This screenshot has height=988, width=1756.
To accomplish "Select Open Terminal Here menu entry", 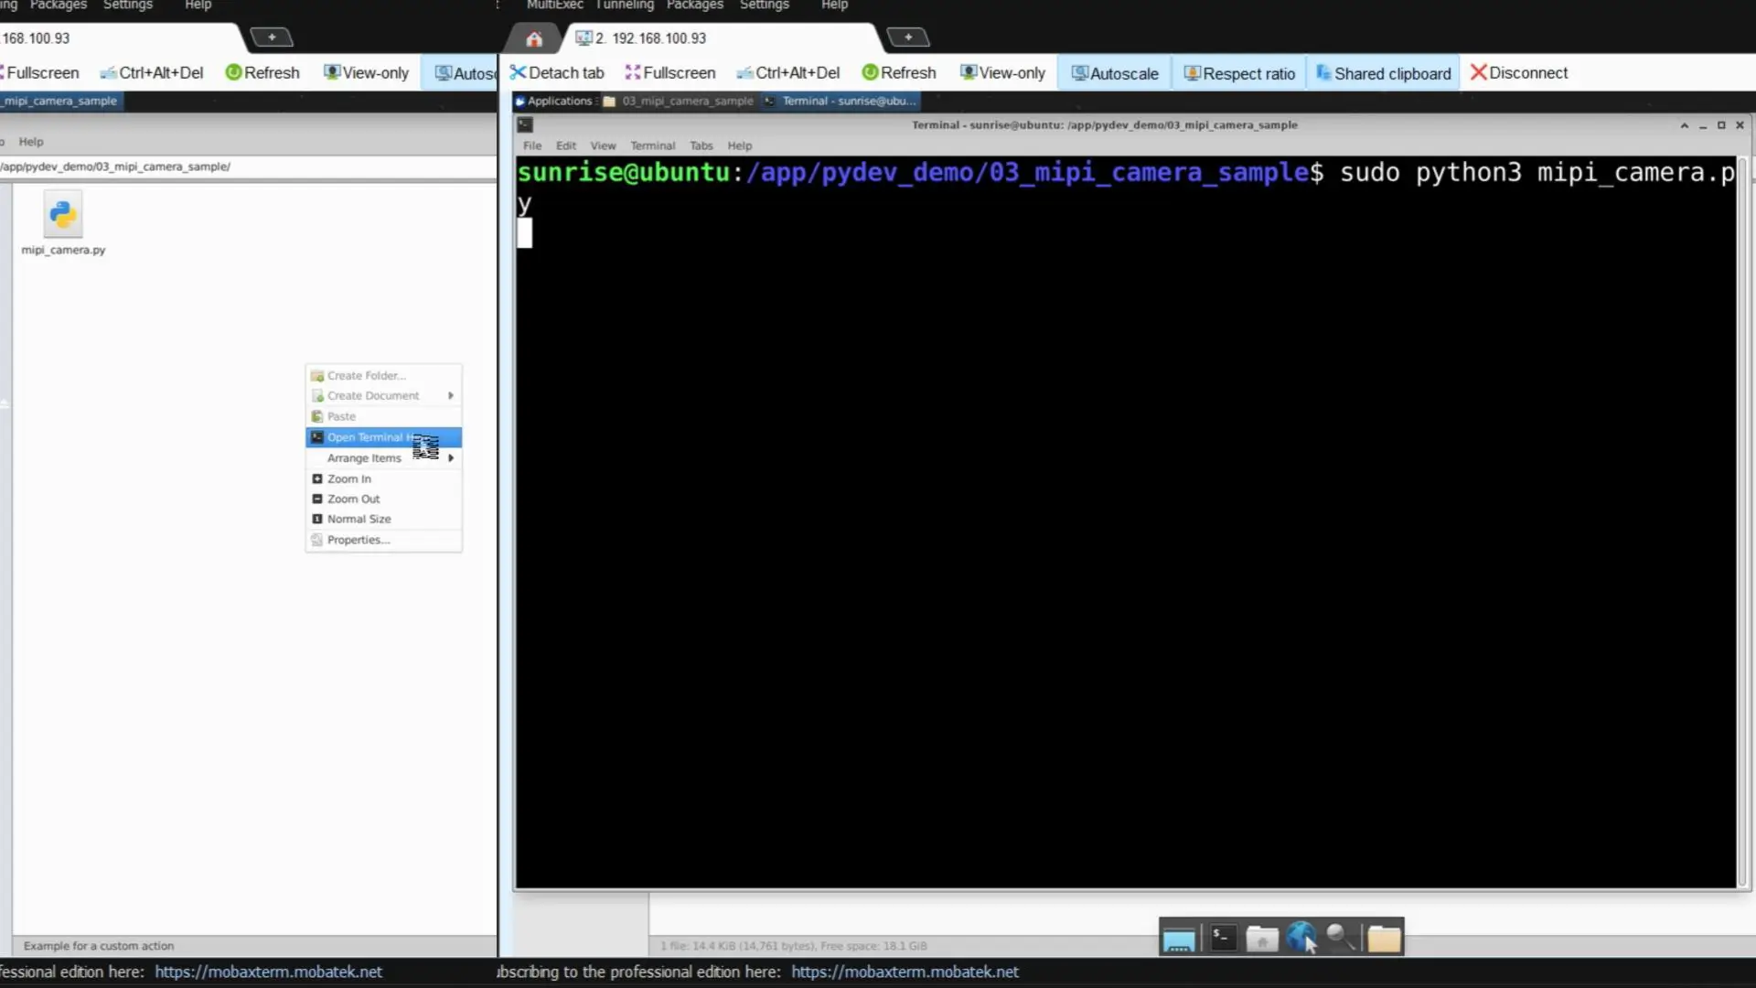I will click(366, 437).
